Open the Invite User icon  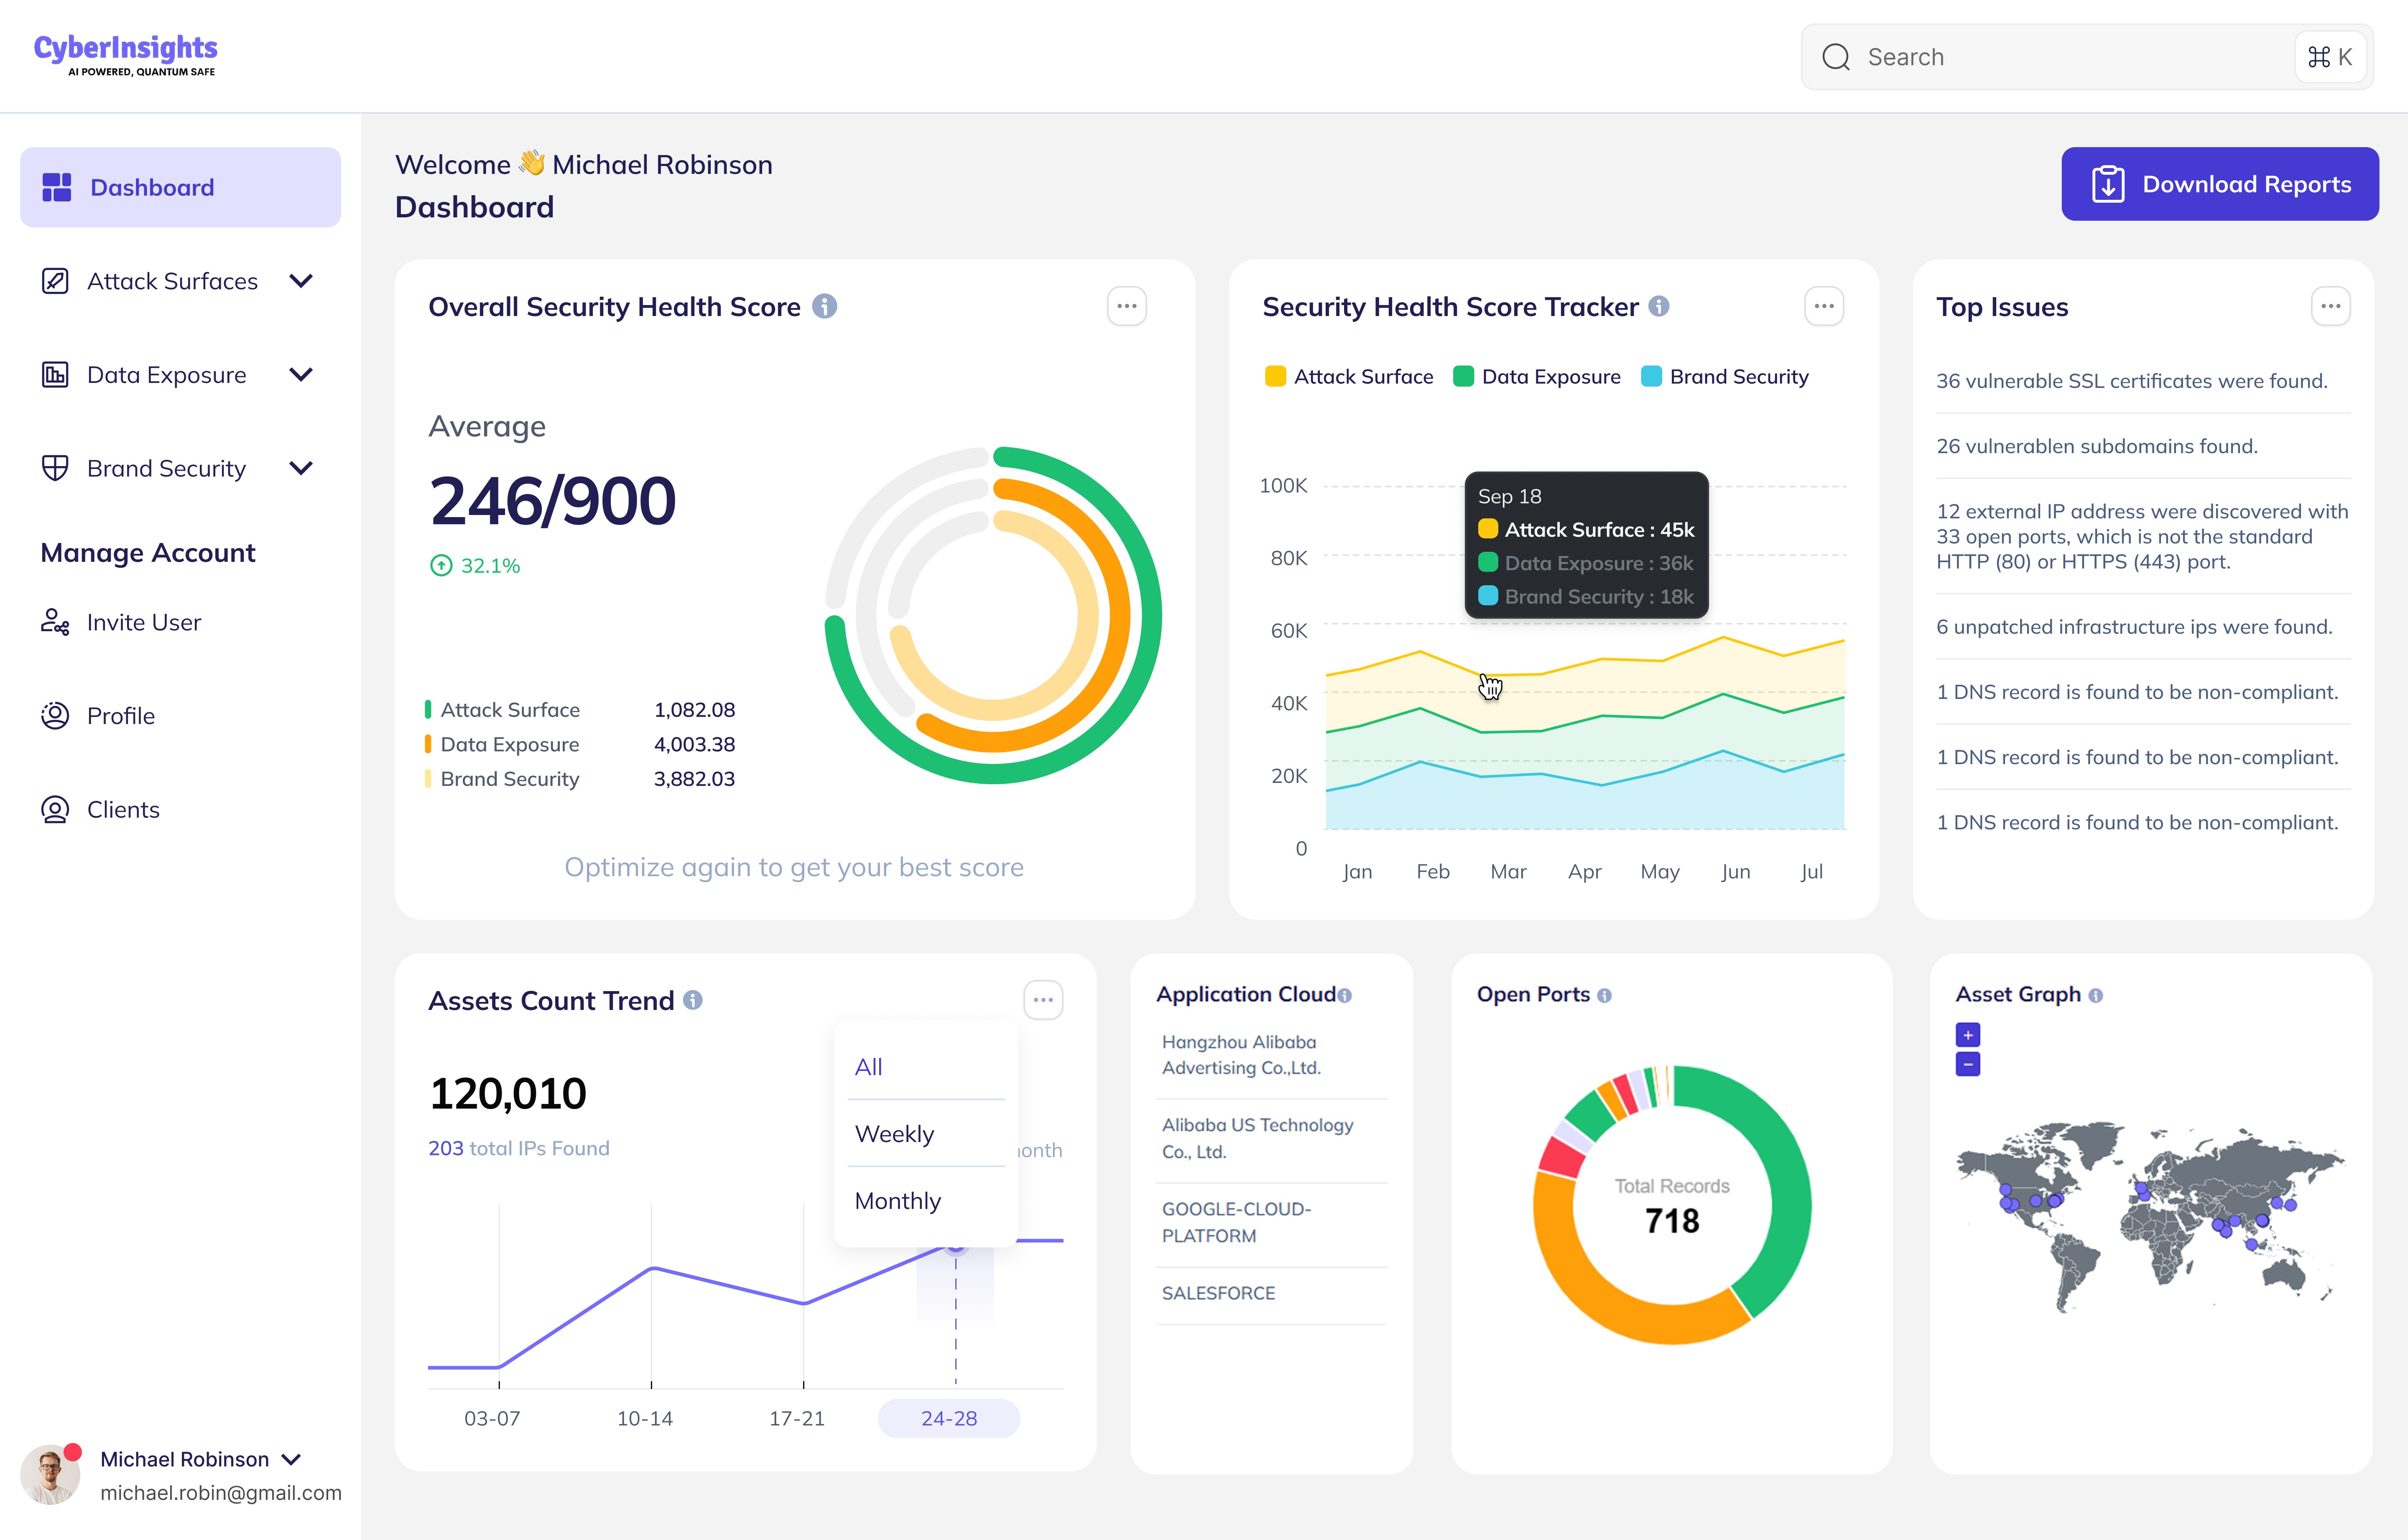(x=55, y=622)
